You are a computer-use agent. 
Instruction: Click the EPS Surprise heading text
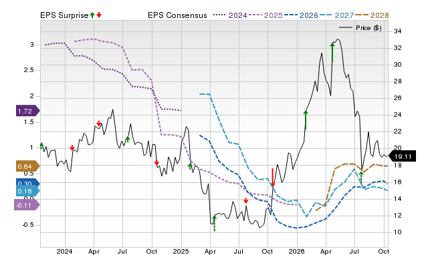tap(64, 15)
